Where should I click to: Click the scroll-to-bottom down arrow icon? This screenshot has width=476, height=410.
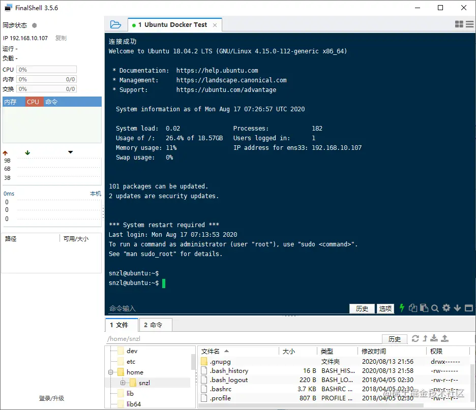[x=457, y=308]
